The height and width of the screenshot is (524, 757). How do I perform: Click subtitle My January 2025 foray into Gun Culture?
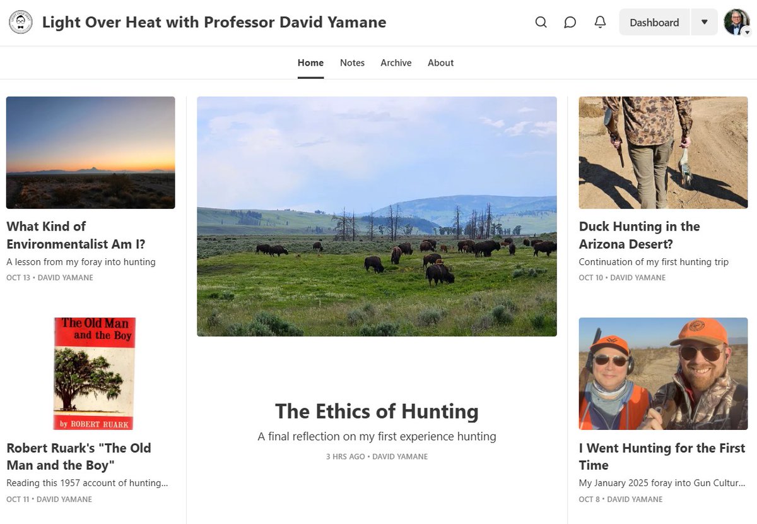(662, 484)
